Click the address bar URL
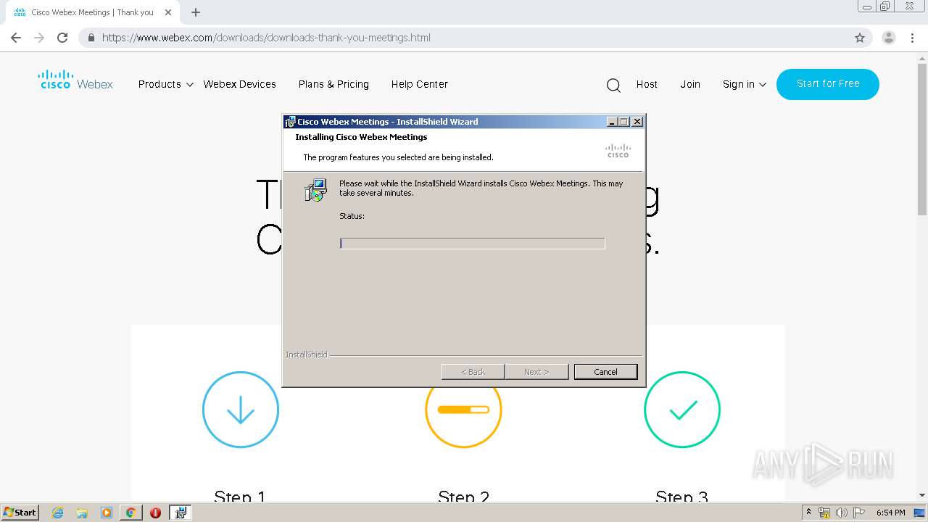Viewport: 928px width, 522px height. click(266, 38)
